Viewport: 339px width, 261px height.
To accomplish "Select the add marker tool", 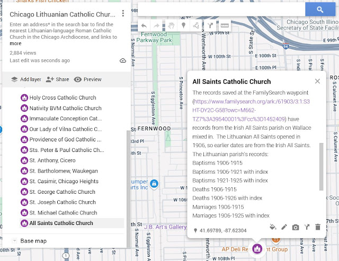I will click(183, 26).
